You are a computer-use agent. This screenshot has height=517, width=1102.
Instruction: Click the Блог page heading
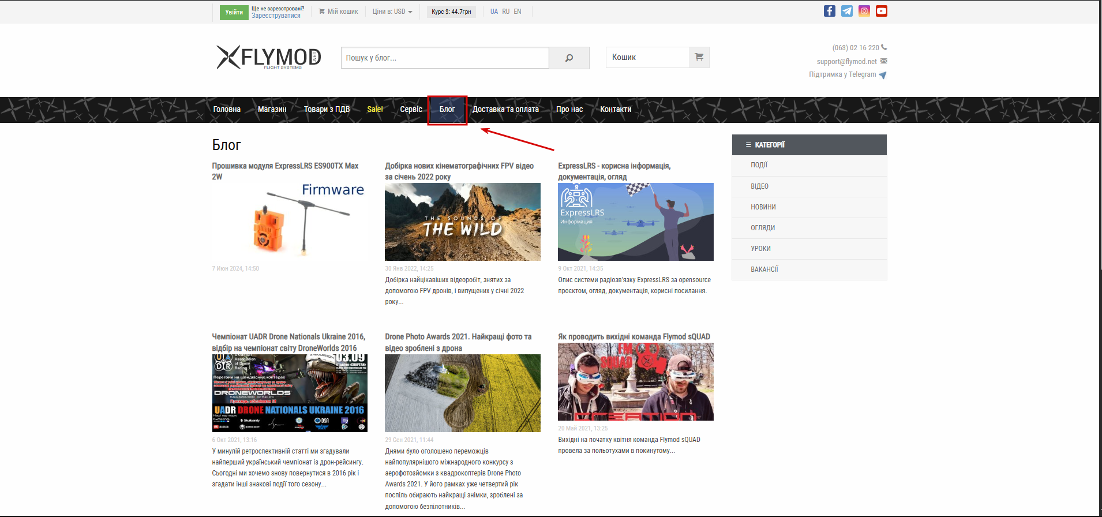[226, 145]
